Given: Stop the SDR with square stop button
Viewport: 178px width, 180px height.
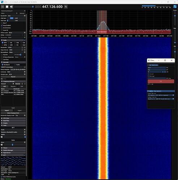Looking at the screenshot, I should [7, 7].
